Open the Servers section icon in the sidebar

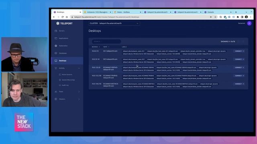click(x=56, y=31)
